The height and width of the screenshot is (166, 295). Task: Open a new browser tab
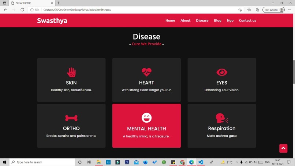click(58, 3)
